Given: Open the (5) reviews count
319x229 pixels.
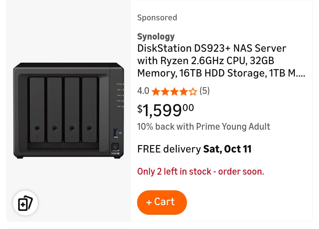Looking at the screenshot, I should [204, 91].
